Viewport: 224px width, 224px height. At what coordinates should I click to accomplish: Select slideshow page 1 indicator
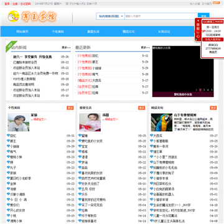pyautogui.click(x=196, y=90)
